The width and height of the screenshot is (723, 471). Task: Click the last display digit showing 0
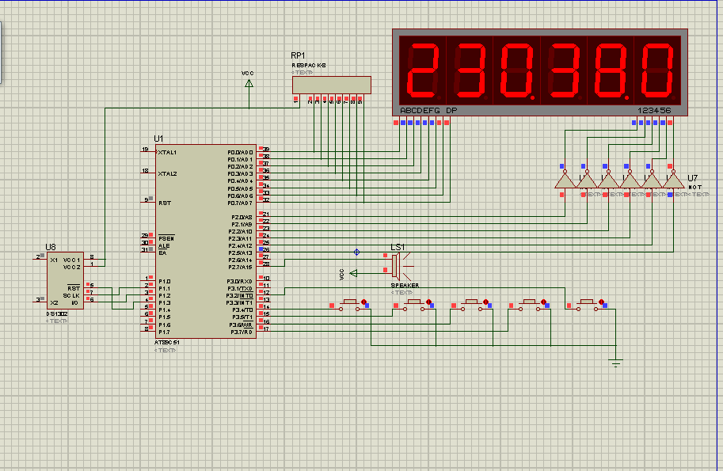click(x=657, y=70)
